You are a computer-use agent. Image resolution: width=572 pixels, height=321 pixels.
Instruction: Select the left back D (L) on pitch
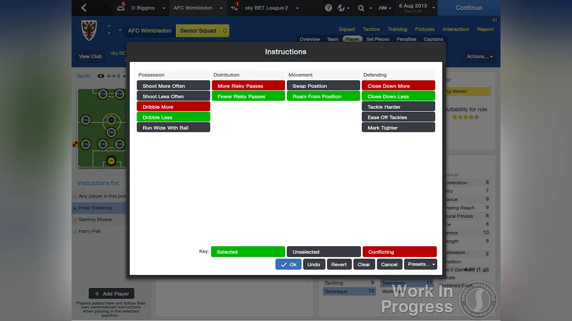(86, 144)
